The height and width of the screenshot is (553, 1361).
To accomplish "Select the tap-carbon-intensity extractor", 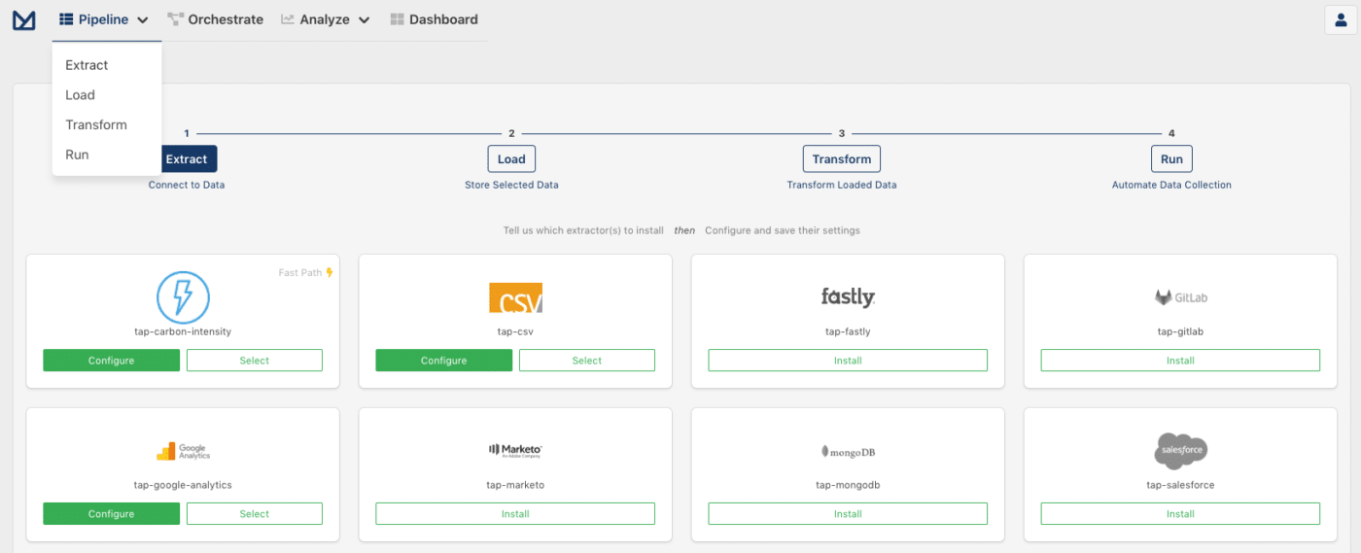I will tap(255, 361).
